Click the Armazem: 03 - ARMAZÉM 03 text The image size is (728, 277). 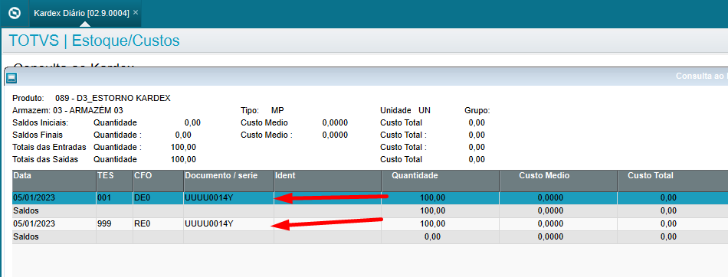coord(67,110)
